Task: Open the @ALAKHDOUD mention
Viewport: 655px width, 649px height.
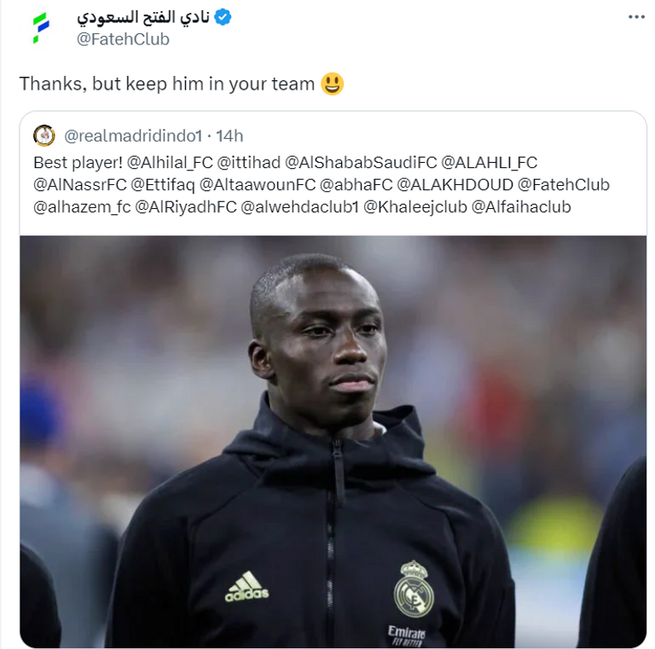Action: 455,184
